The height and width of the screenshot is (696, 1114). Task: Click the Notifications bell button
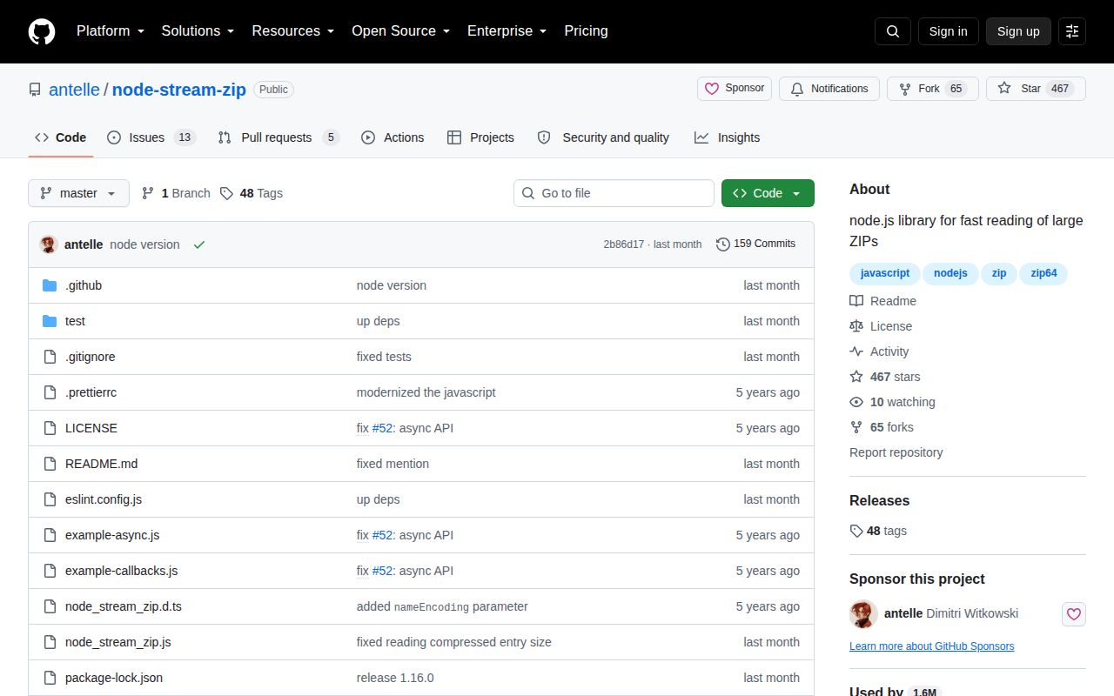click(829, 89)
